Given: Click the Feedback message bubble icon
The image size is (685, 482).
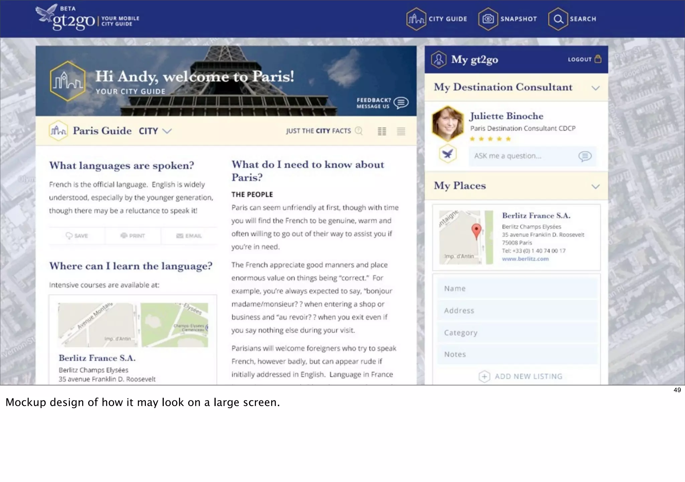Looking at the screenshot, I should pos(401,103).
